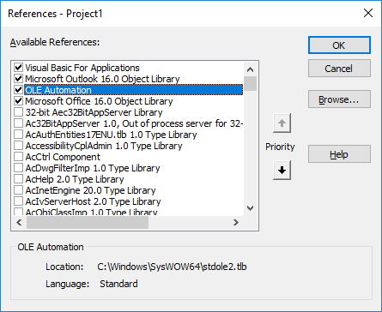Uncheck Microsoft Outlook 16.0 Object Library
This screenshot has height=312, width=382.
[x=18, y=79]
